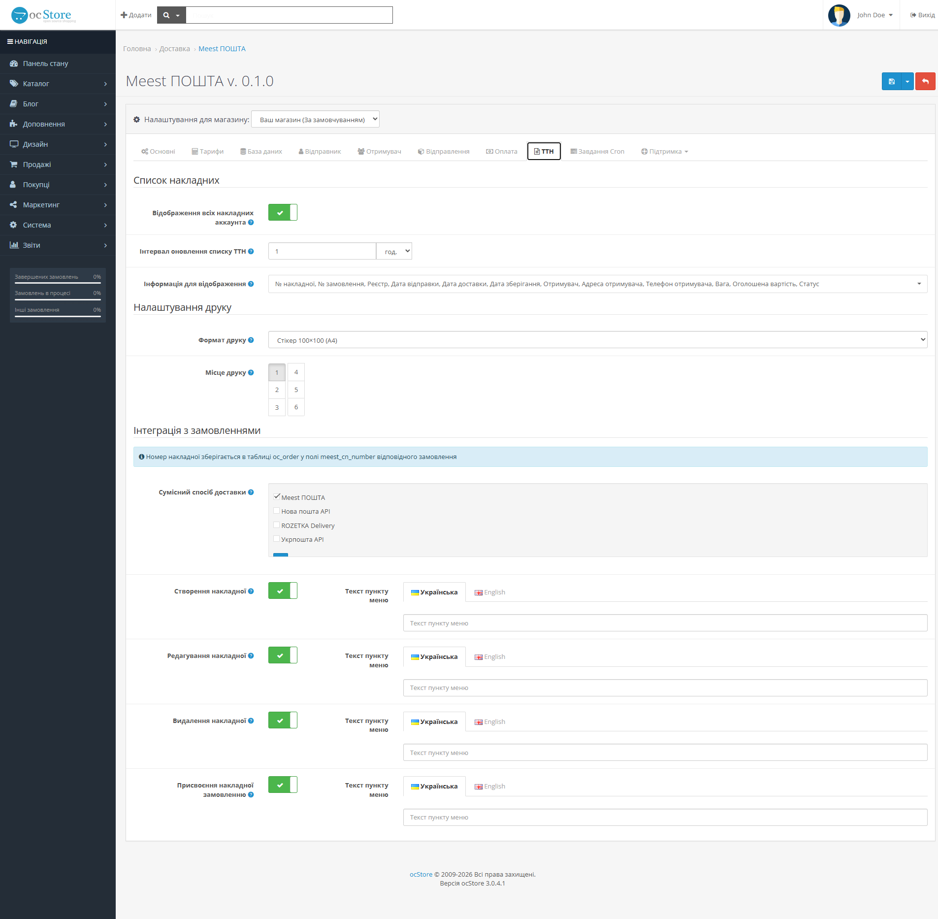Toggle Відображення всіх накладних аккаунта switch
This screenshot has height=919, width=938.
click(x=283, y=213)
